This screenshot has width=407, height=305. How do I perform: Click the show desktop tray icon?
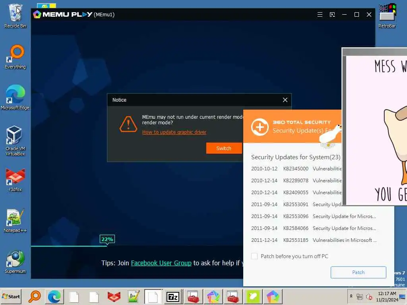click(403, 296)
